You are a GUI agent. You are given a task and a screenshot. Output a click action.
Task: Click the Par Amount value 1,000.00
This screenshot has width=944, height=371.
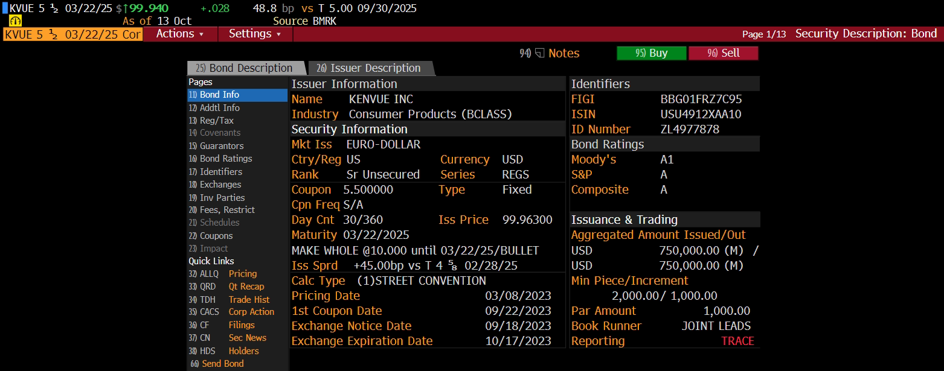point(727,311)
